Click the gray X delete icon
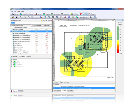The height and width of the screenshot is (105, 133). point(36,17)
